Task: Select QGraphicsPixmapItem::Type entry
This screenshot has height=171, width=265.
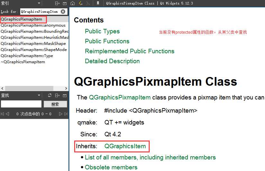Action: pos(34,56)
